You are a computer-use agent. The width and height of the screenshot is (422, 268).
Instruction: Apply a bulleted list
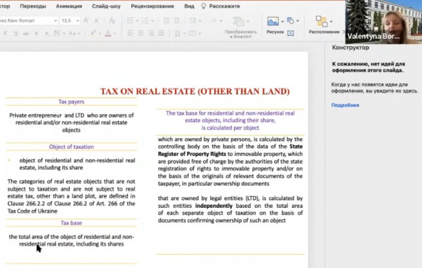(x=131, y=20)
